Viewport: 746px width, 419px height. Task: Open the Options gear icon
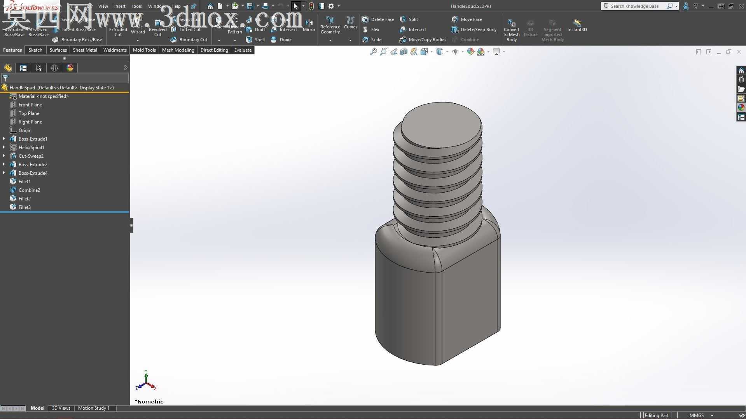point(331,6)
